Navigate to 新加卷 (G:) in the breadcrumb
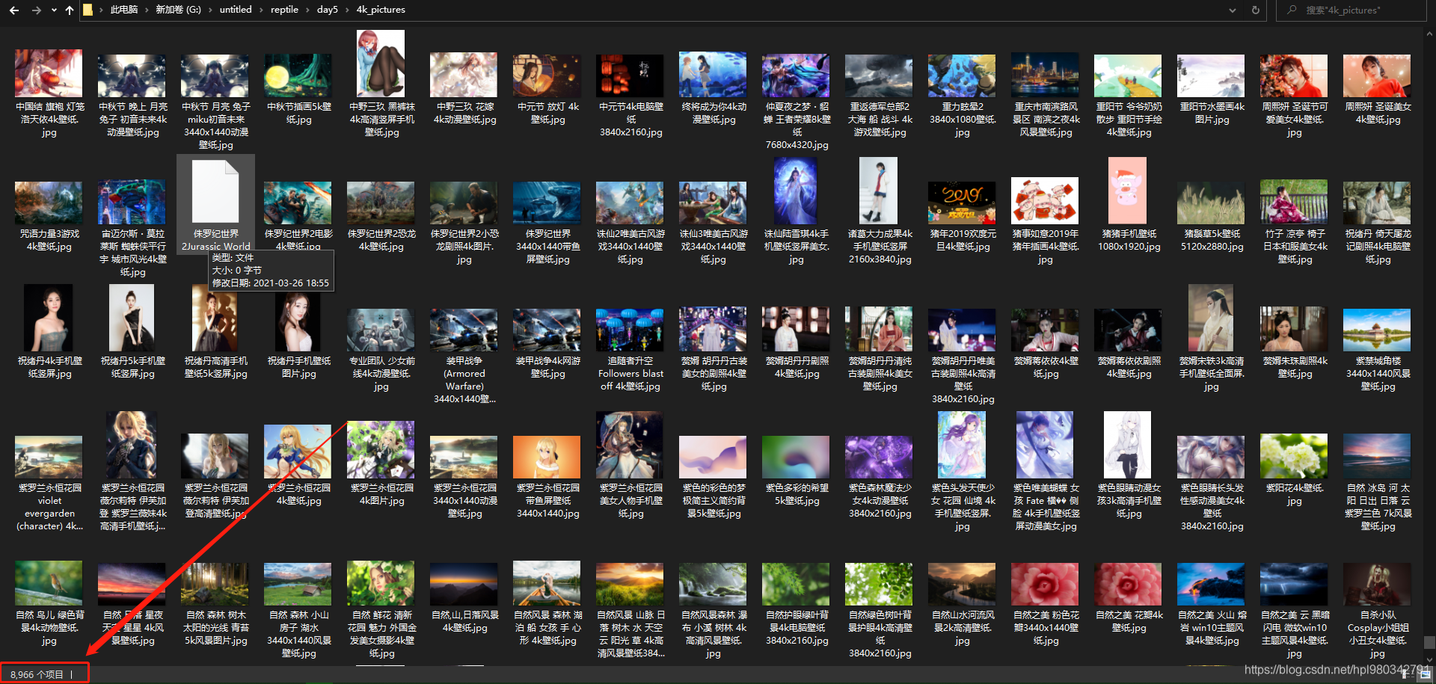The image size is (1436, 684). pyautogui.click(x=178, y=10)
